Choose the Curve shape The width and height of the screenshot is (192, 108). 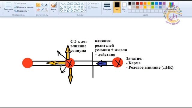[65, 4]
